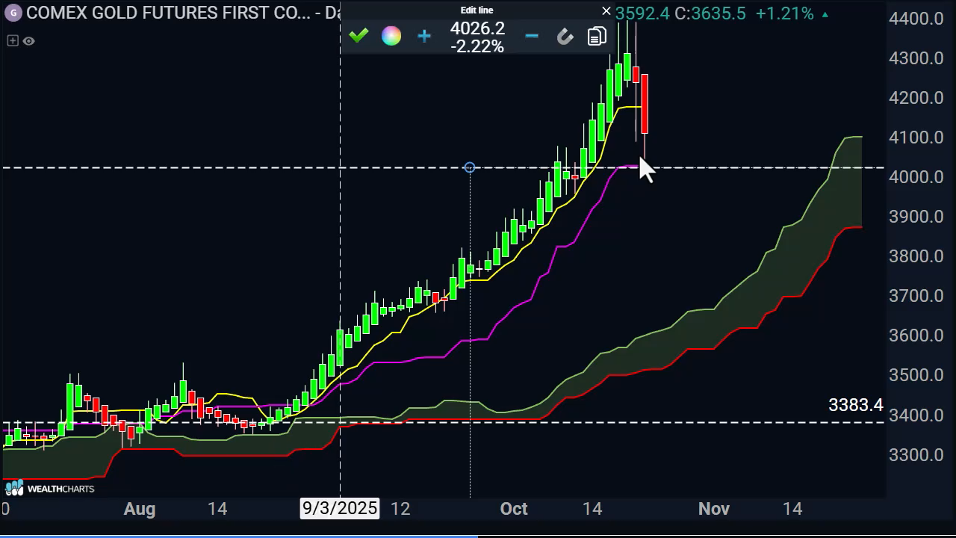
Task: Click the 4000.0 level on price axis
Action: click(x=916, y=177)
